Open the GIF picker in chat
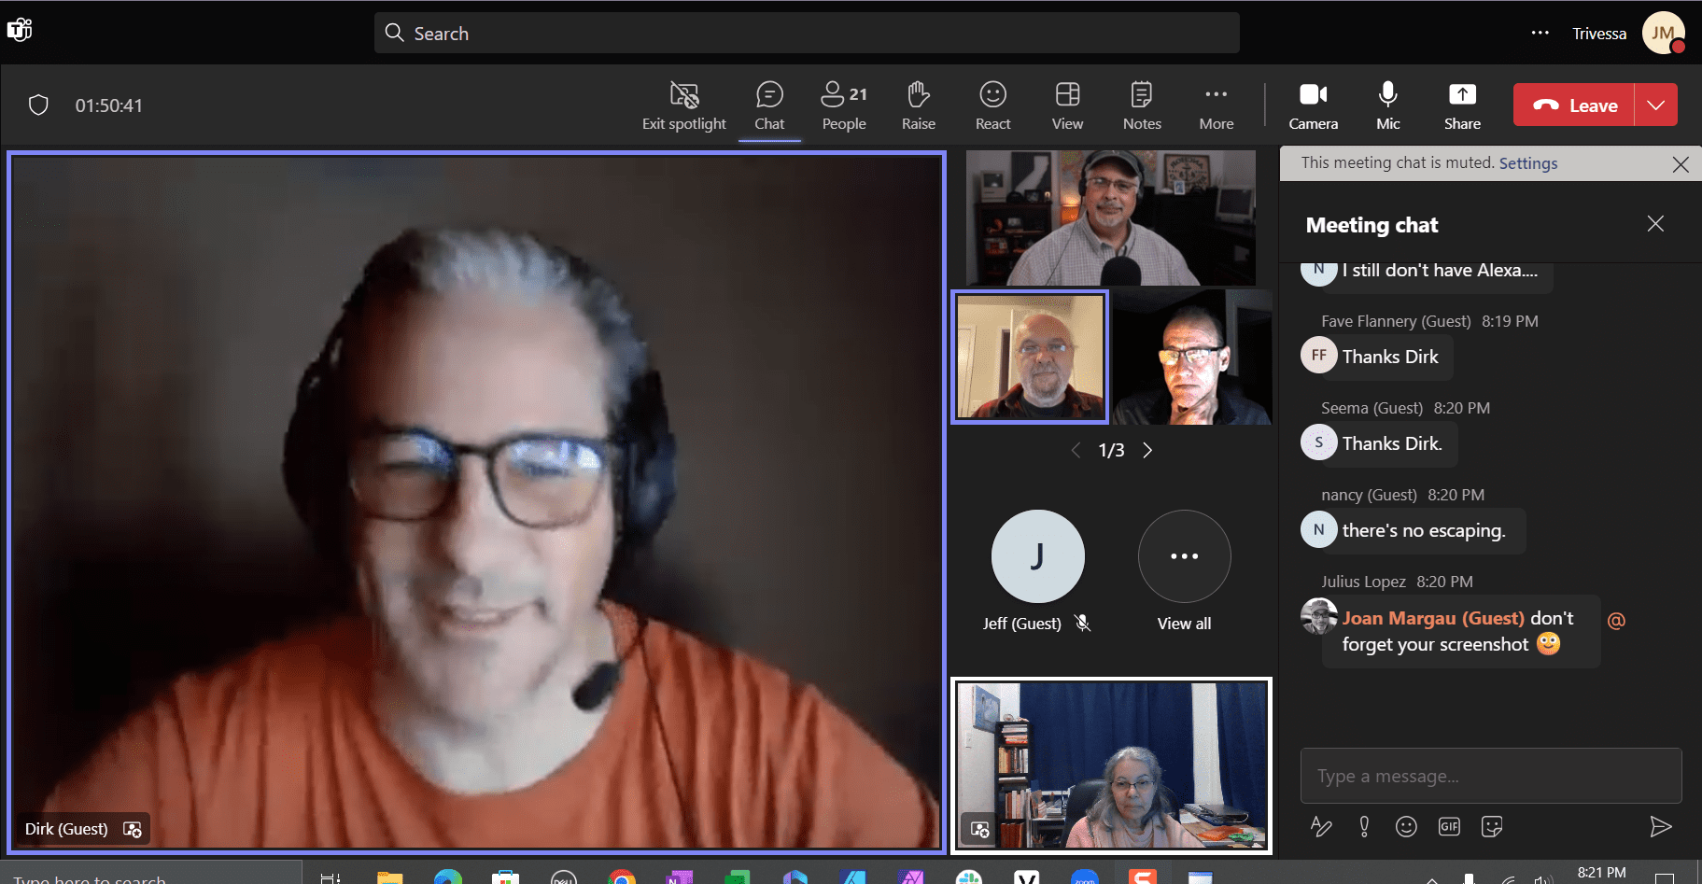The width and height of the screenshot is (1702, 884). 1449,826
